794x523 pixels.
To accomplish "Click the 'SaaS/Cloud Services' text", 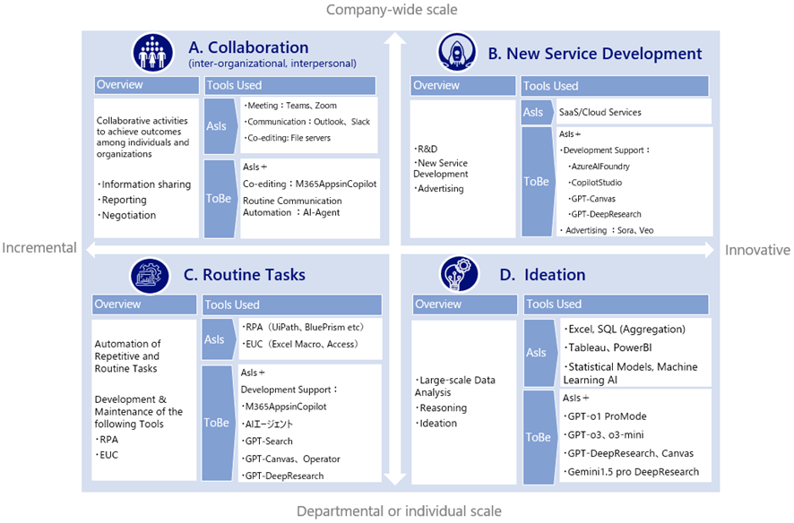I will coord(600,112).
